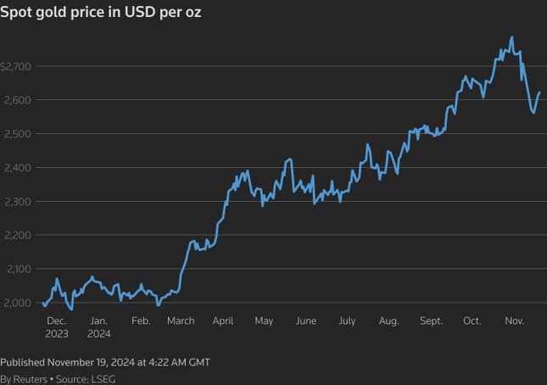Viewport: 547px width, 385px height.
Task: Click the chart title about spot gold price
Action: [x=101, y=14]
